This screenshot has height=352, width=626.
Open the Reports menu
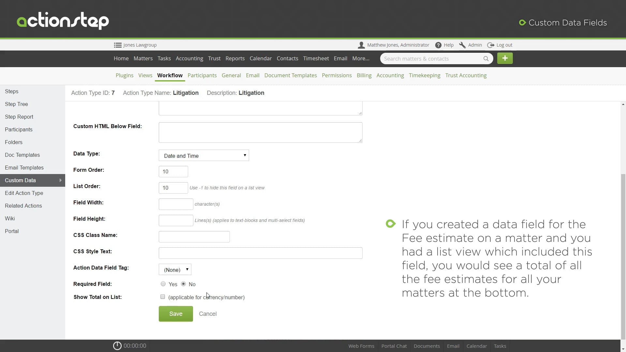tap(235, 59)
